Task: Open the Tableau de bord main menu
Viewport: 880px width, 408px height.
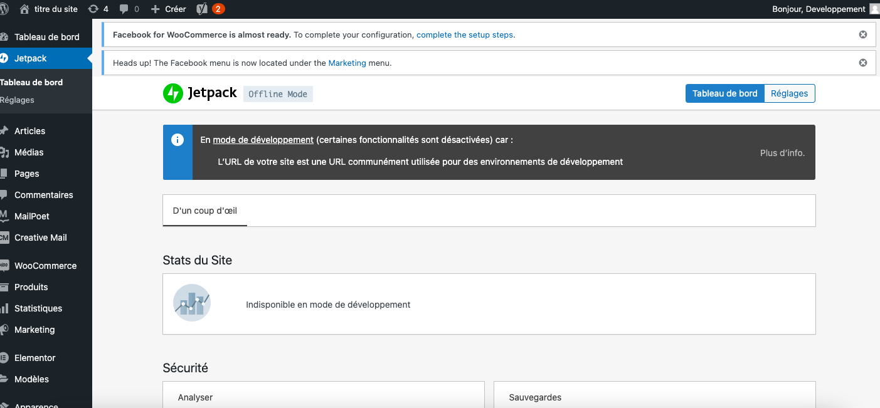Action: tap(46, 37)
